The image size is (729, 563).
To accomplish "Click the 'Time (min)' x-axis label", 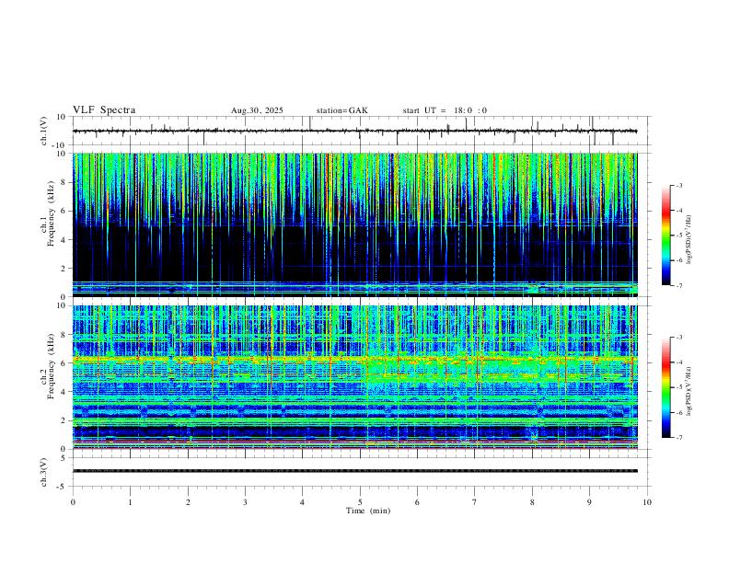I will pos(368,511).
